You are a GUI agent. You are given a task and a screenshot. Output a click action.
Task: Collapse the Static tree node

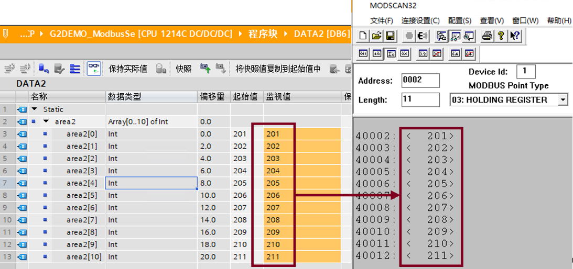pyautogui.click(x=35, y=109)
